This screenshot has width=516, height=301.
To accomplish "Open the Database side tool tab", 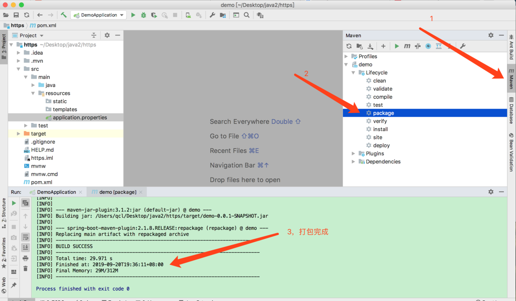I will pos(511,110).
